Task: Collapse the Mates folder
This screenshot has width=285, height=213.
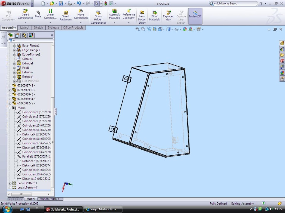Action: (x=10, y=108)
